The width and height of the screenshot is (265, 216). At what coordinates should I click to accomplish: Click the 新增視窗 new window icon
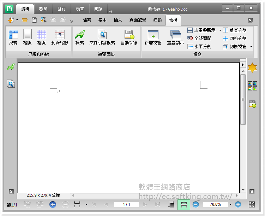[x=153, y=37]
